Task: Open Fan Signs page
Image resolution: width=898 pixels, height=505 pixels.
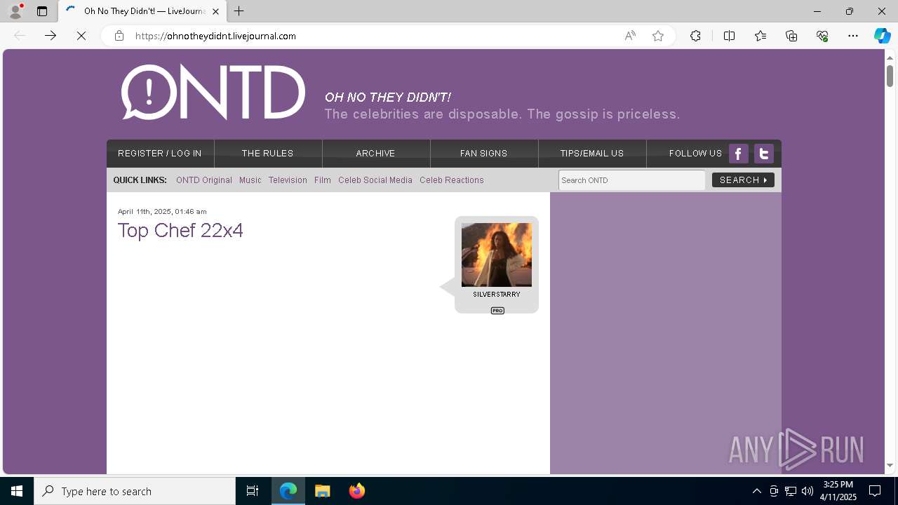Action: (x=484, y=154)
